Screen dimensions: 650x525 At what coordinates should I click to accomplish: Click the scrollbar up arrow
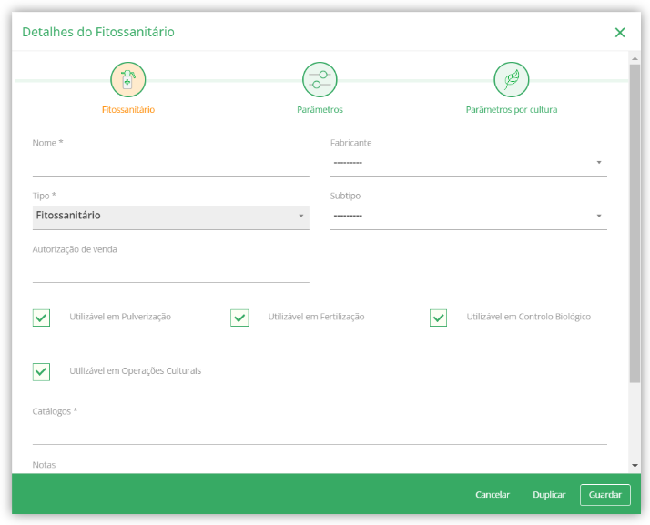635,58
